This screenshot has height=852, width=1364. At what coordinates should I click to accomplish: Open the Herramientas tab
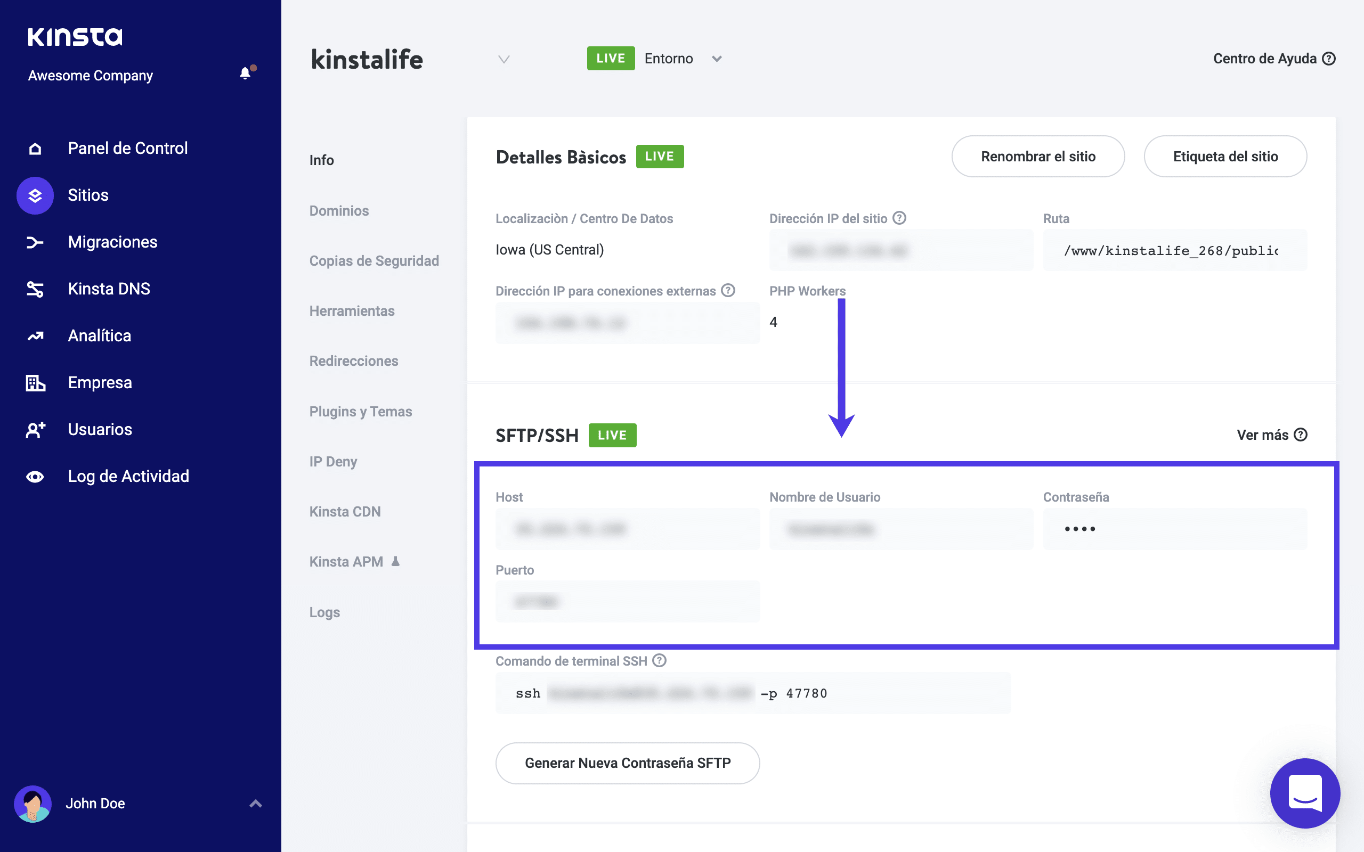[x=352, y=311]
